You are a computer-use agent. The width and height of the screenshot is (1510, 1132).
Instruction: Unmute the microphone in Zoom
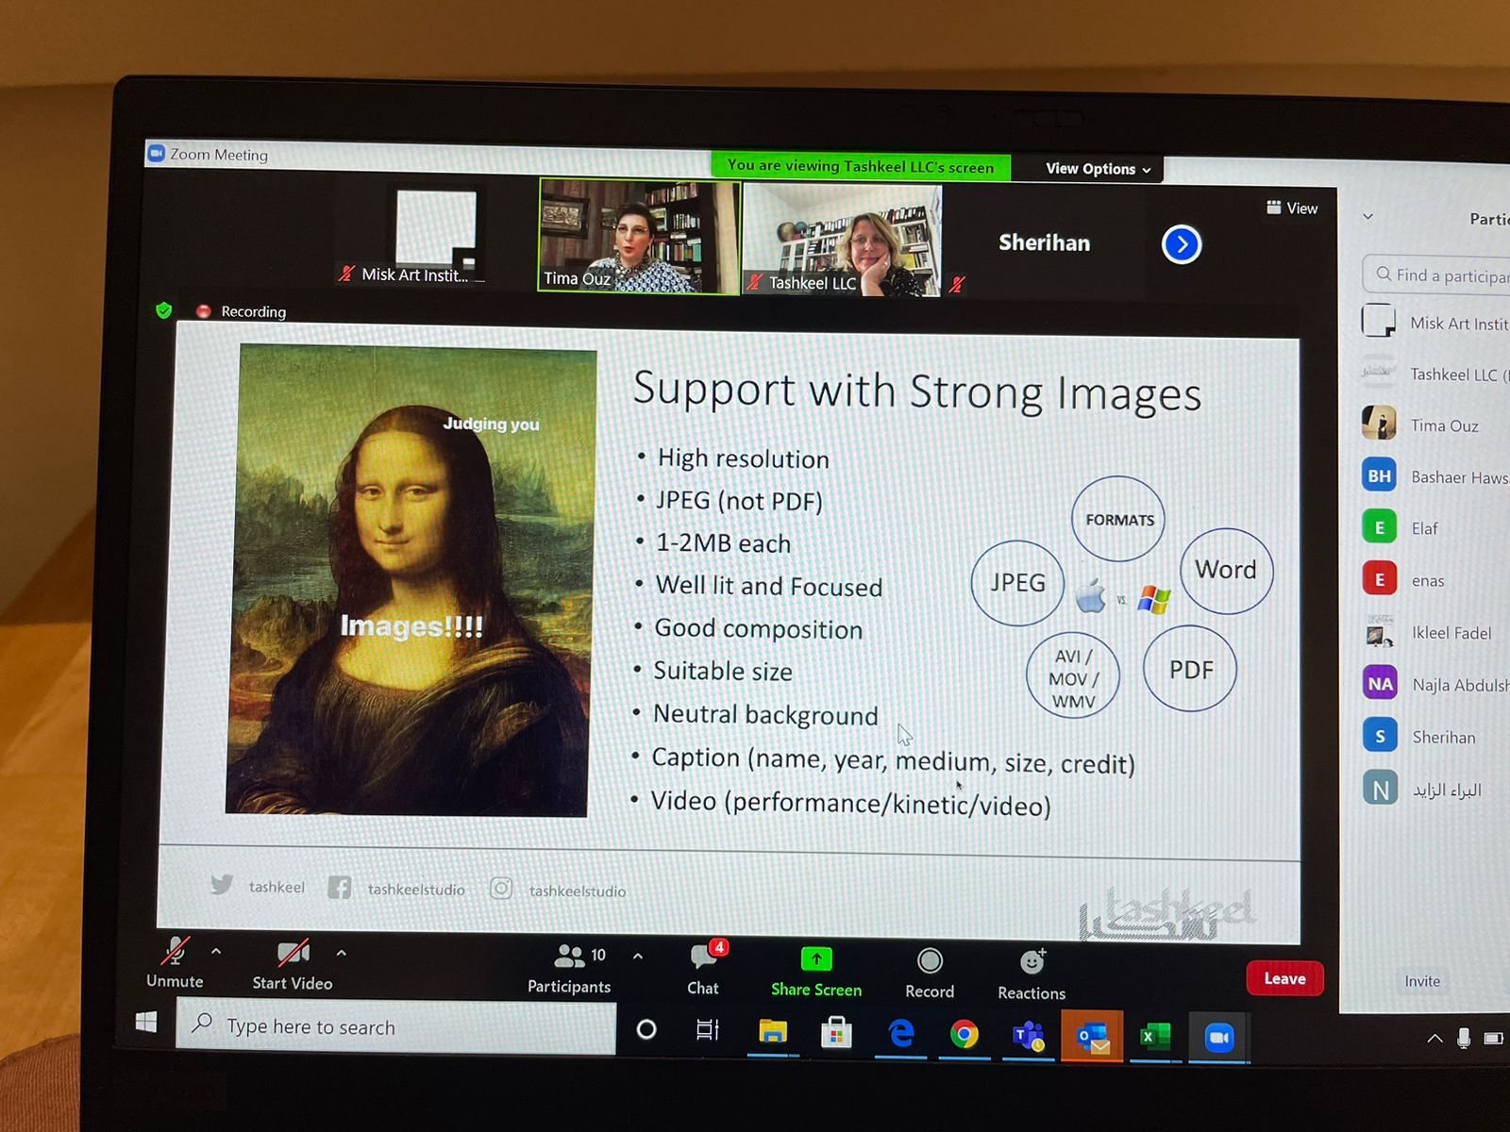click(x=175, y=963)
